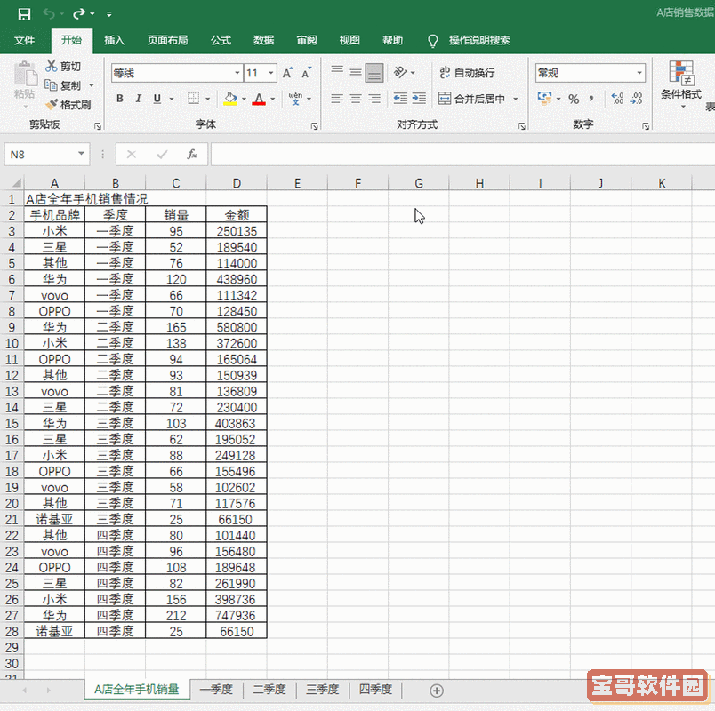Align text left
The width and height of the screenshot is (715, 711).
(337, 99)
